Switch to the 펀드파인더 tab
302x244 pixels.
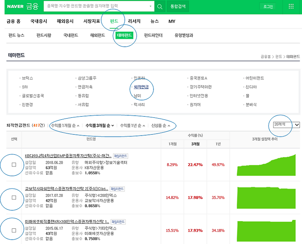(x=153, y=35)
